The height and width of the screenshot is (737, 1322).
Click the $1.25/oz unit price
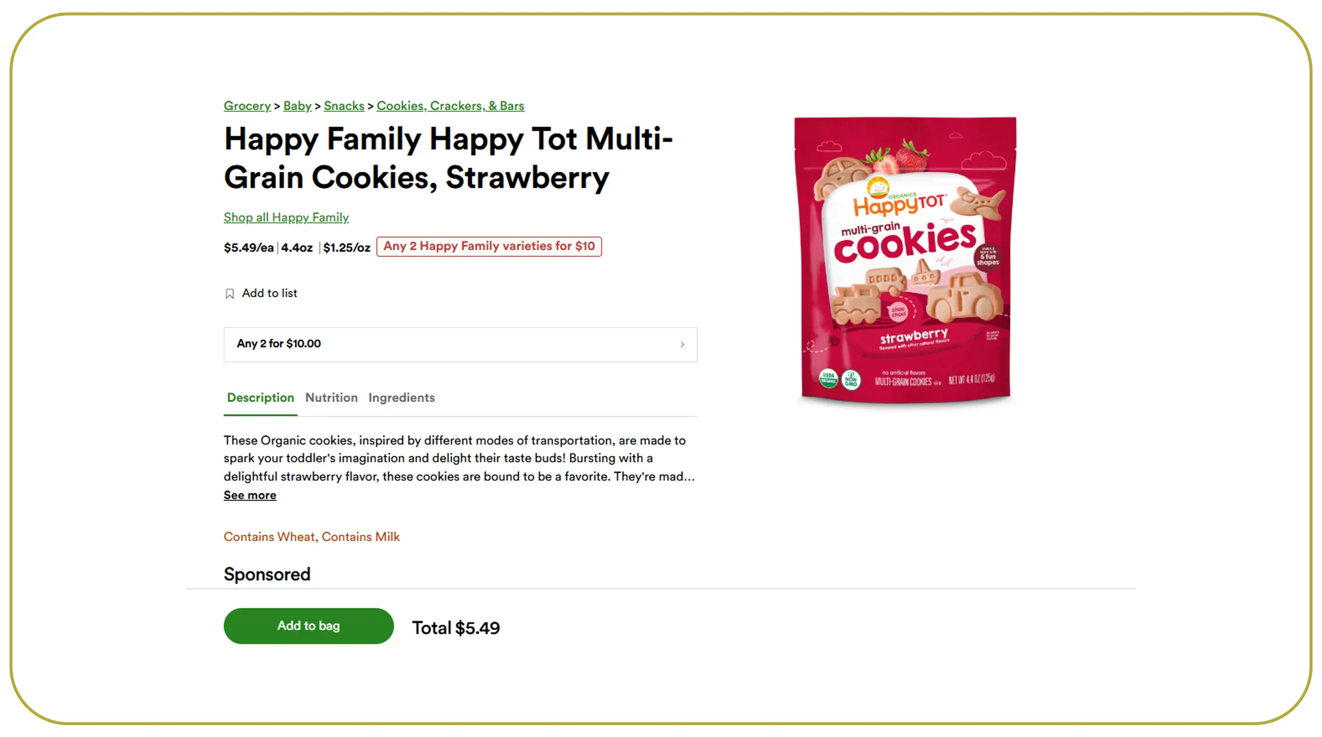pos(347,248)
